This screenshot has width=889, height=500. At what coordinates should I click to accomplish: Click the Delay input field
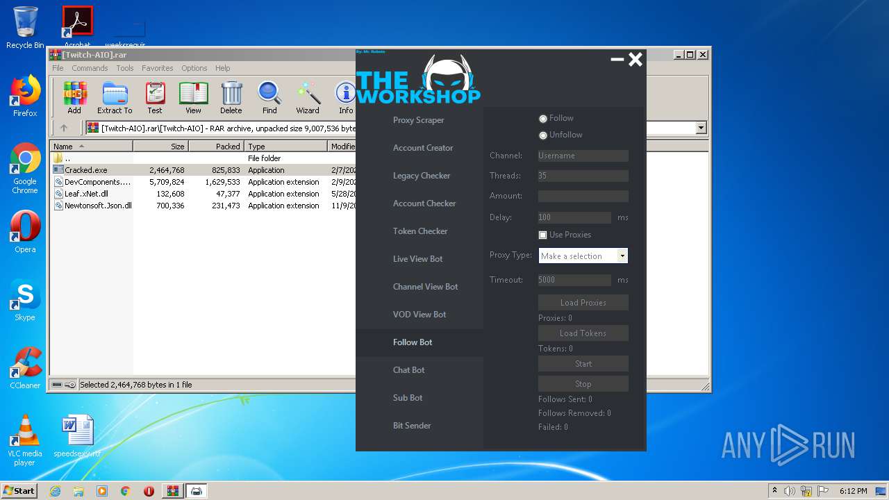[x=575, y=217]
